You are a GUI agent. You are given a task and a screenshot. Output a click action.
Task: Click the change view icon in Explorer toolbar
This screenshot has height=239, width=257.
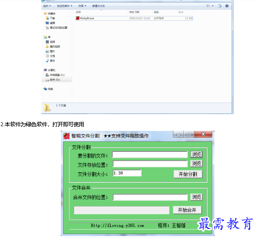208,6
